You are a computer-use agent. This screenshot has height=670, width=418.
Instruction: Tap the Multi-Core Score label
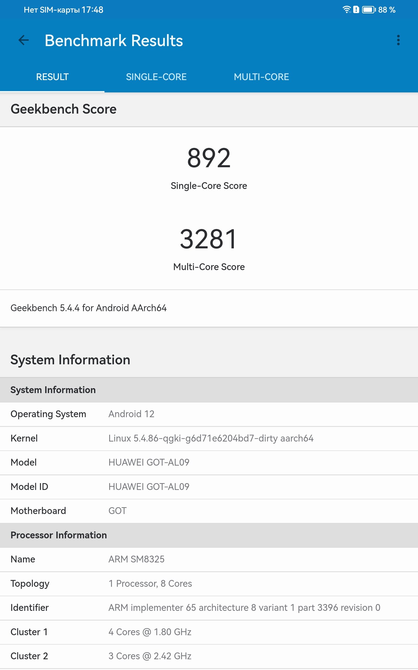click(209, 267)
